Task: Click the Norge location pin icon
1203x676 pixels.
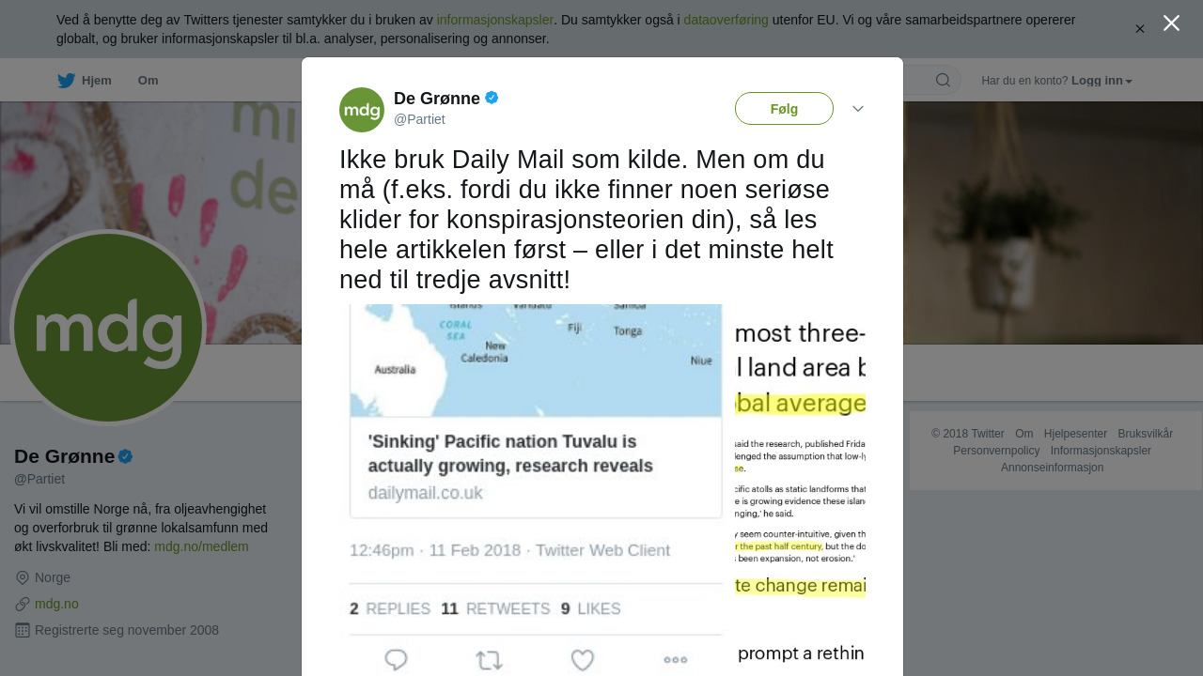Action: (23, 578)
